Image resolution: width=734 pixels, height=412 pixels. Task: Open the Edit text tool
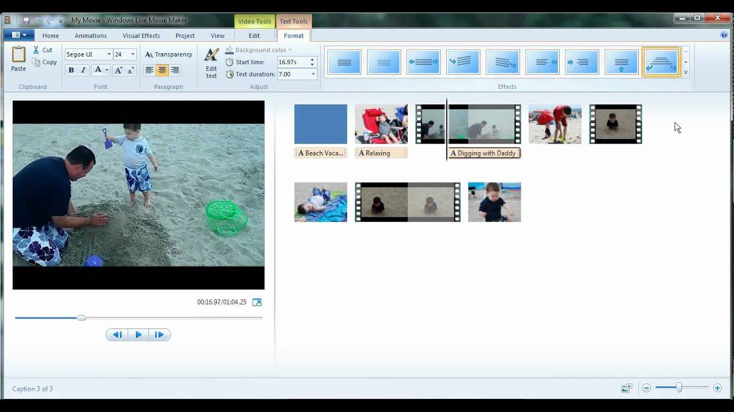212,63
